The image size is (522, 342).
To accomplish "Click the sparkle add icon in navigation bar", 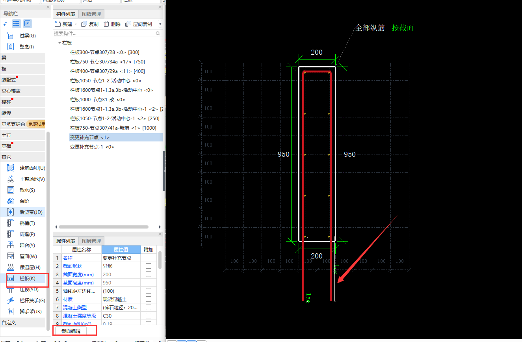I will 6,24.
